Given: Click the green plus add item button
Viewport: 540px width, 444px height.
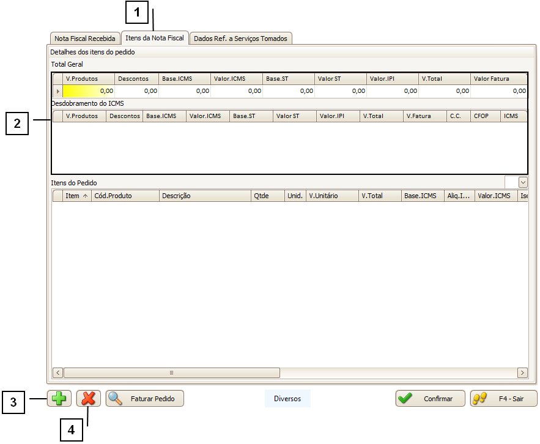Looking at the screenshot, I should pos(59,399).
